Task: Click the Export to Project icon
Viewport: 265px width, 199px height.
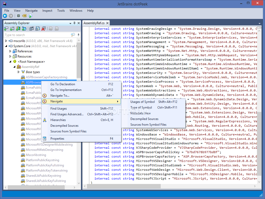Action: [x=51, y=29]
